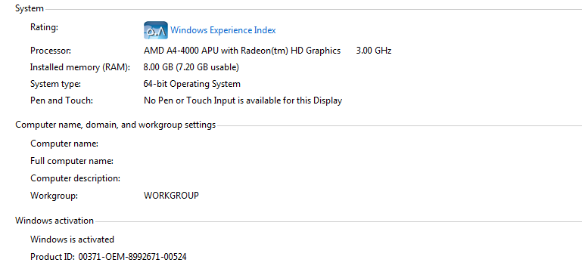The width and height of the screenshot is (582, 275).
Task: Click the Computer description label
Action: click(76, 178)
